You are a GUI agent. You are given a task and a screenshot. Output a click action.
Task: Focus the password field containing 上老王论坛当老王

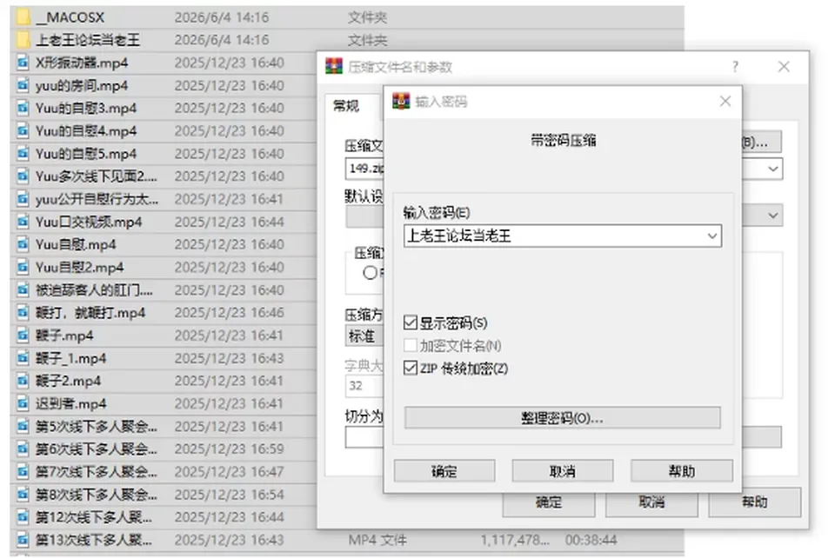pyautogui.click(x=563, y=236)
